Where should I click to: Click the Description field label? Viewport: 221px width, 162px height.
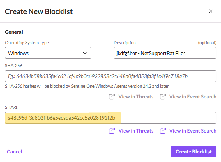pos(125,43)
